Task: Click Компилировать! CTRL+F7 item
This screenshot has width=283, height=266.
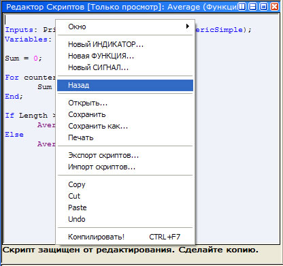Action: coord(125,237)
